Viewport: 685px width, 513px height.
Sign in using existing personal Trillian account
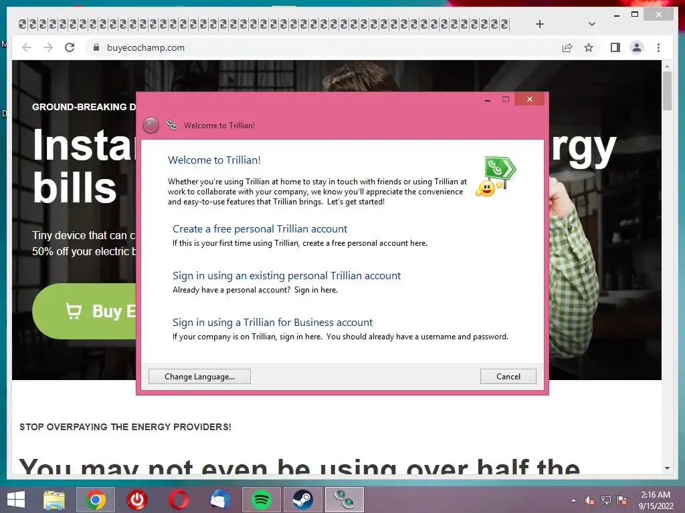286,276
